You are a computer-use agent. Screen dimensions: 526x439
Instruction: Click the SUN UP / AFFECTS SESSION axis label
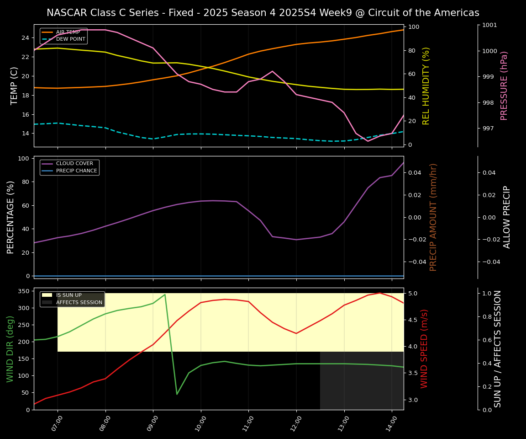[498, 349]
